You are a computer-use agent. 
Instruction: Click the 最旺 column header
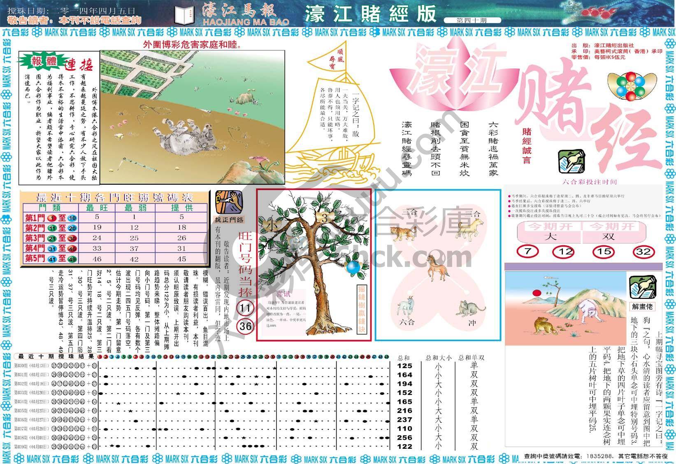point(96,208)
